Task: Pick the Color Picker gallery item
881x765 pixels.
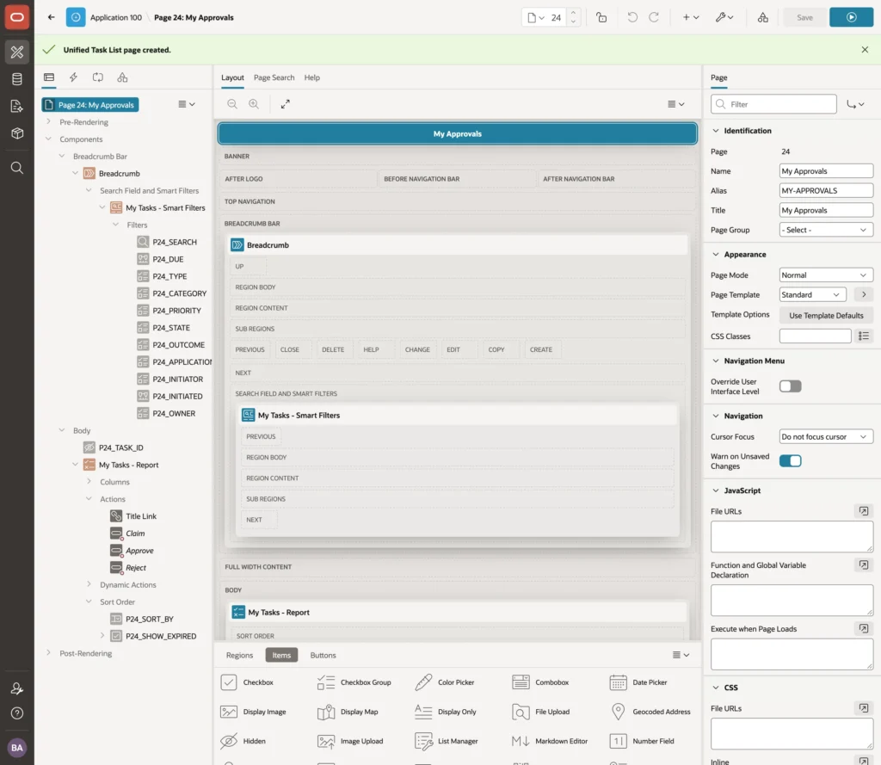Action: click(445, 682)
